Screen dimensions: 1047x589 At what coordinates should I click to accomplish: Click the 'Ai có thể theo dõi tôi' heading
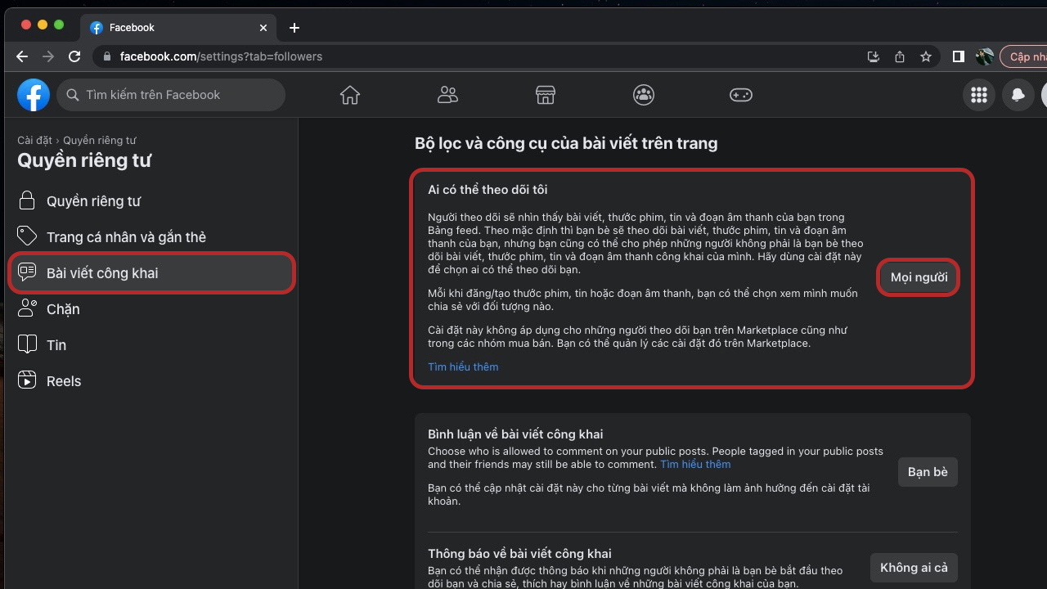pyautogui.click(x=488, y=190)
